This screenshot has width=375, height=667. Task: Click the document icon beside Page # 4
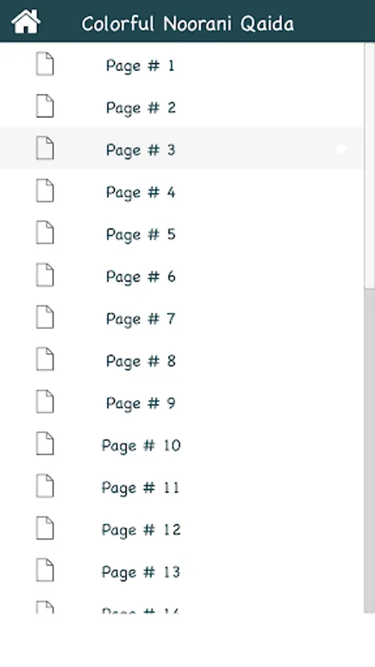click(x=45, y=190)
